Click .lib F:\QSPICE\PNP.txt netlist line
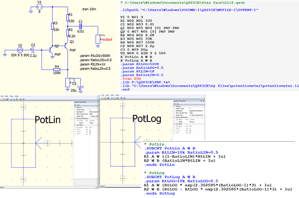Screen dimensions: 299x198 coord(145,82)
